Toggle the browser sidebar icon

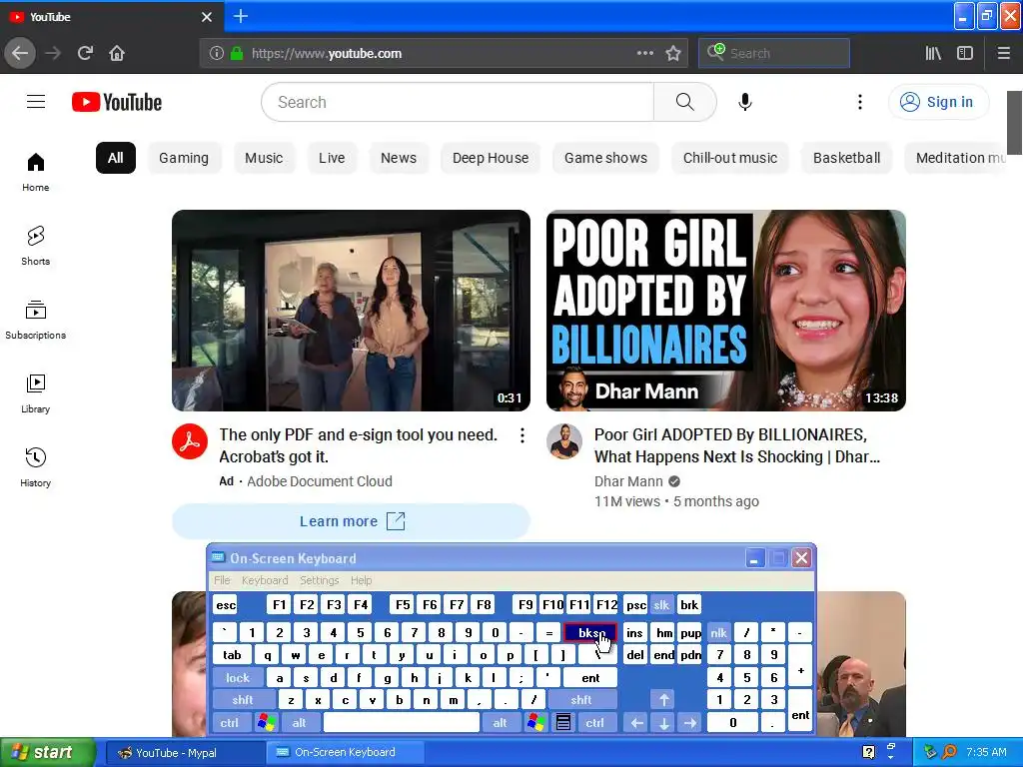tap(965, 54)
